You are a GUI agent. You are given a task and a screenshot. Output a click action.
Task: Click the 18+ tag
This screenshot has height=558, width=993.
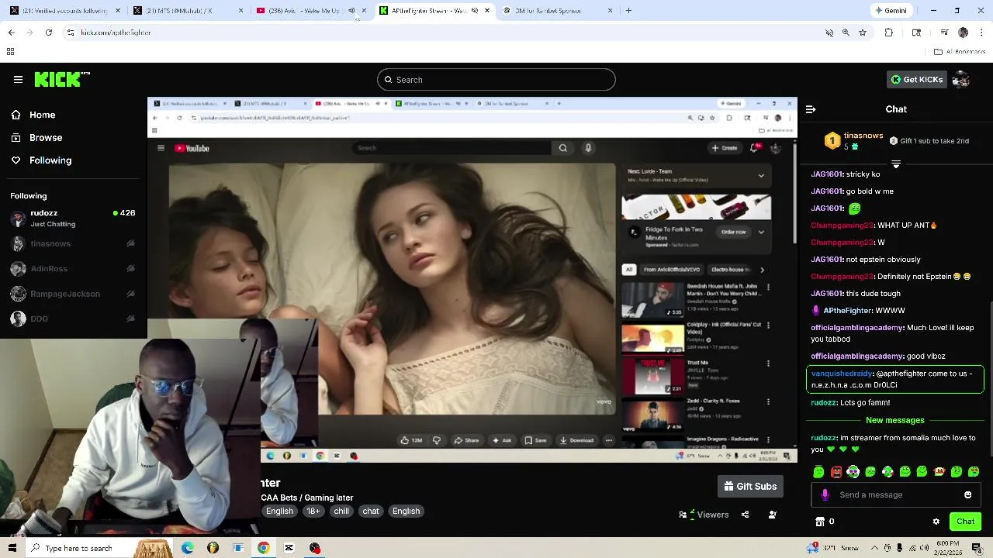pos(313,511)
